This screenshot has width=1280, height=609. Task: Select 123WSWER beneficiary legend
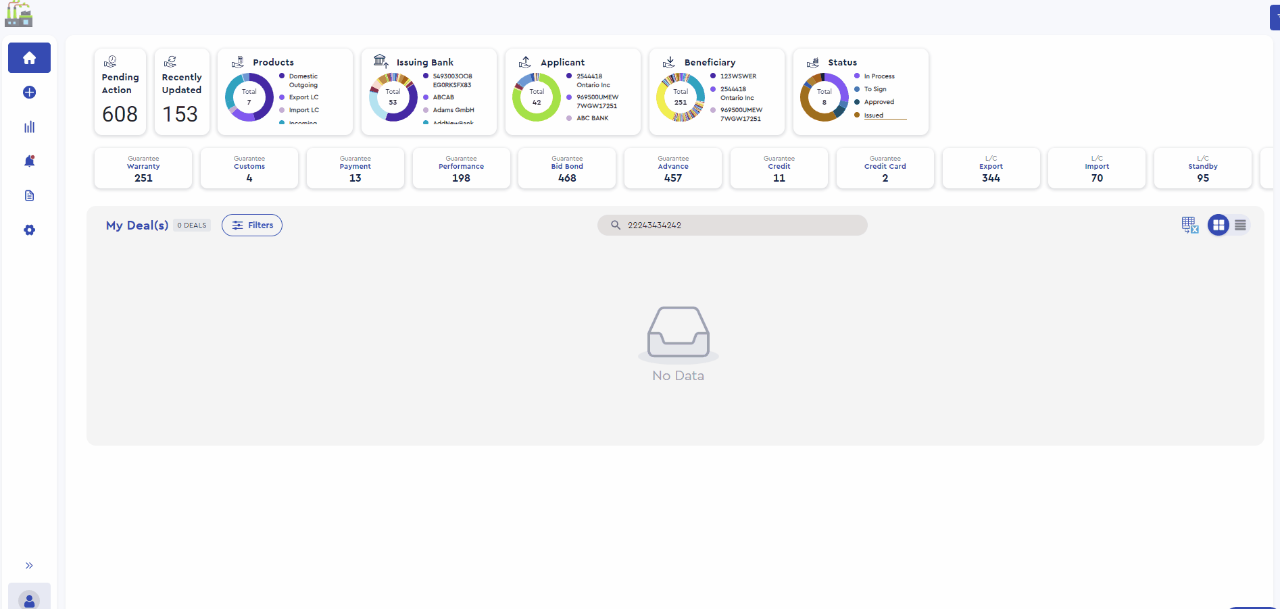coord(733,76)
